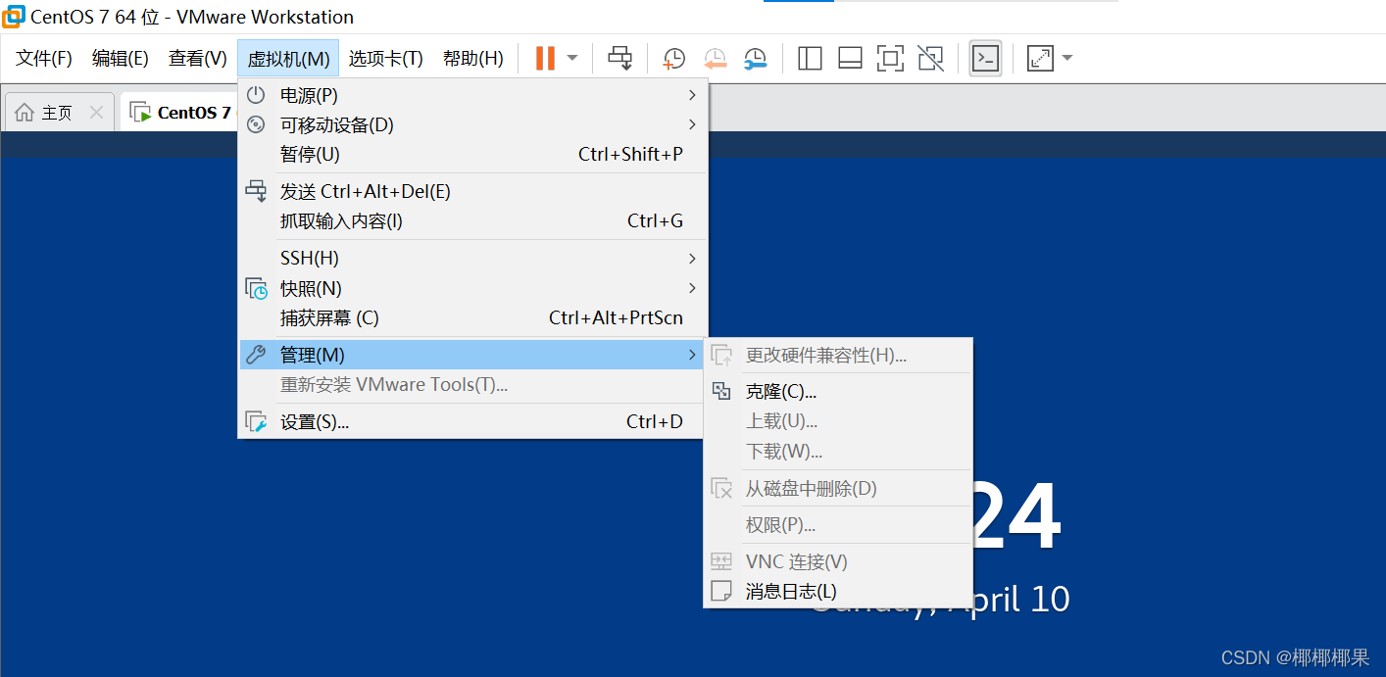Open the 编辑(E) menu

(121, 59)
